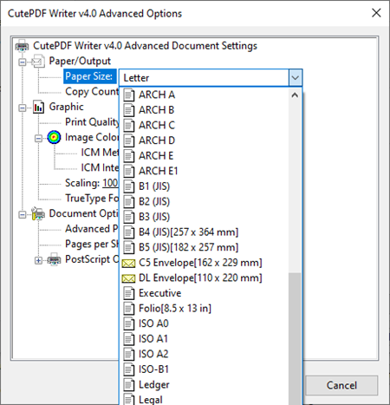The image size is (390, 405).
Task: Choose ISO A1 from the list
Action: [204, 339]
